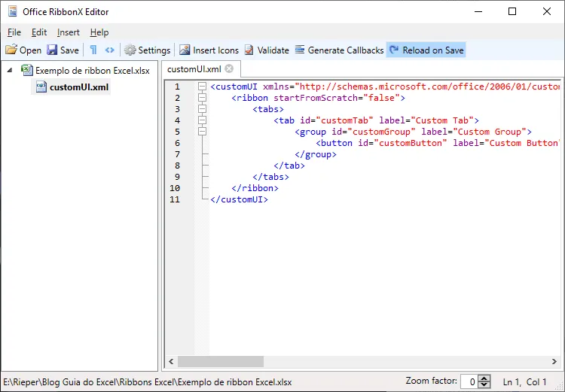565x392 pixels.
Task: Click the "Custom Tab" label value
Action: point(442,120)
